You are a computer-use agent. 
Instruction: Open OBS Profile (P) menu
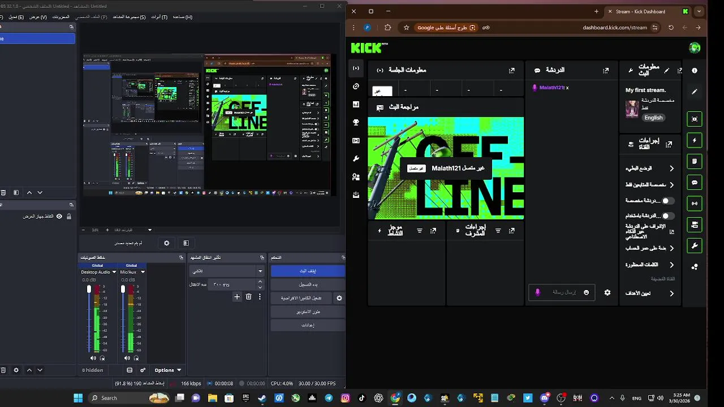coord(91,17)
